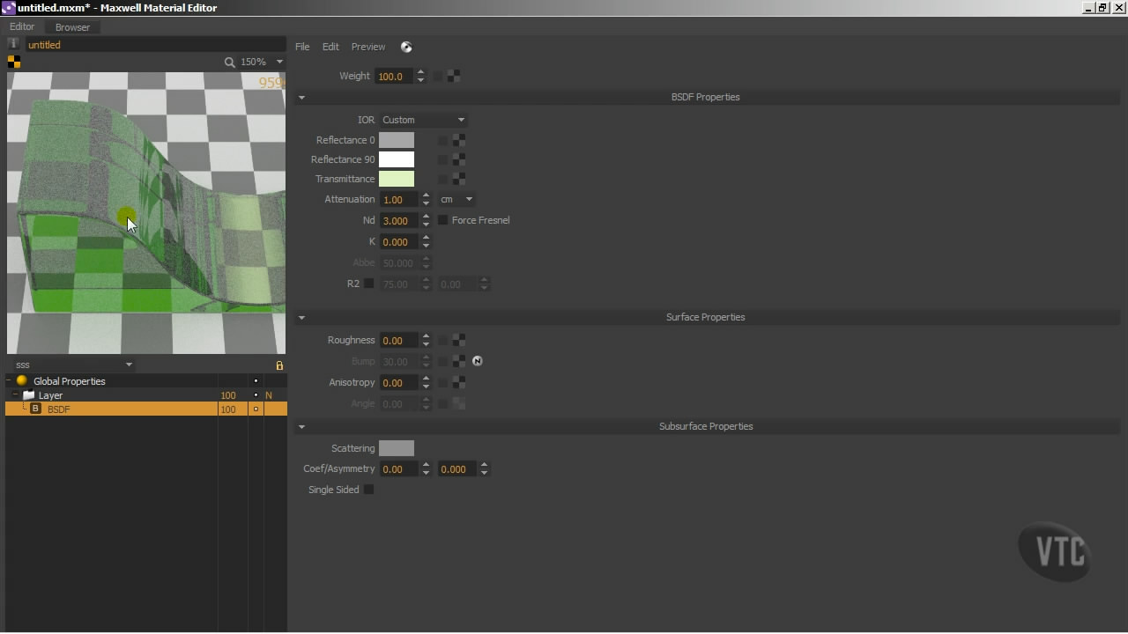Click the untitled material name field

(155, 45)
